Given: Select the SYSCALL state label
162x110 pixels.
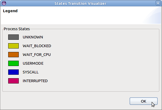Looking at the screenshot, I should pyautogui.click(x=31, y=72).
